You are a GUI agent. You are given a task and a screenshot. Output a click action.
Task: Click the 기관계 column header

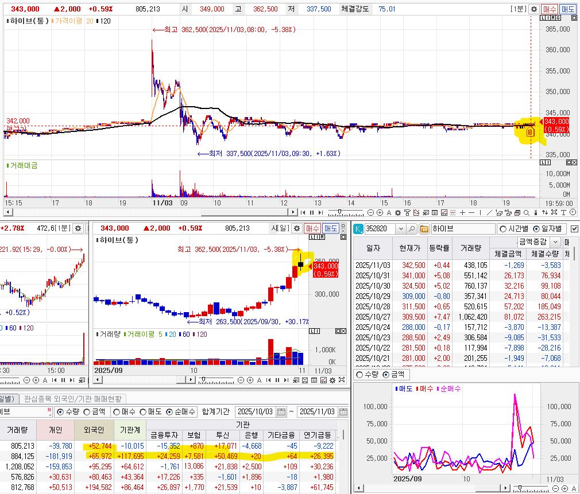130,430
